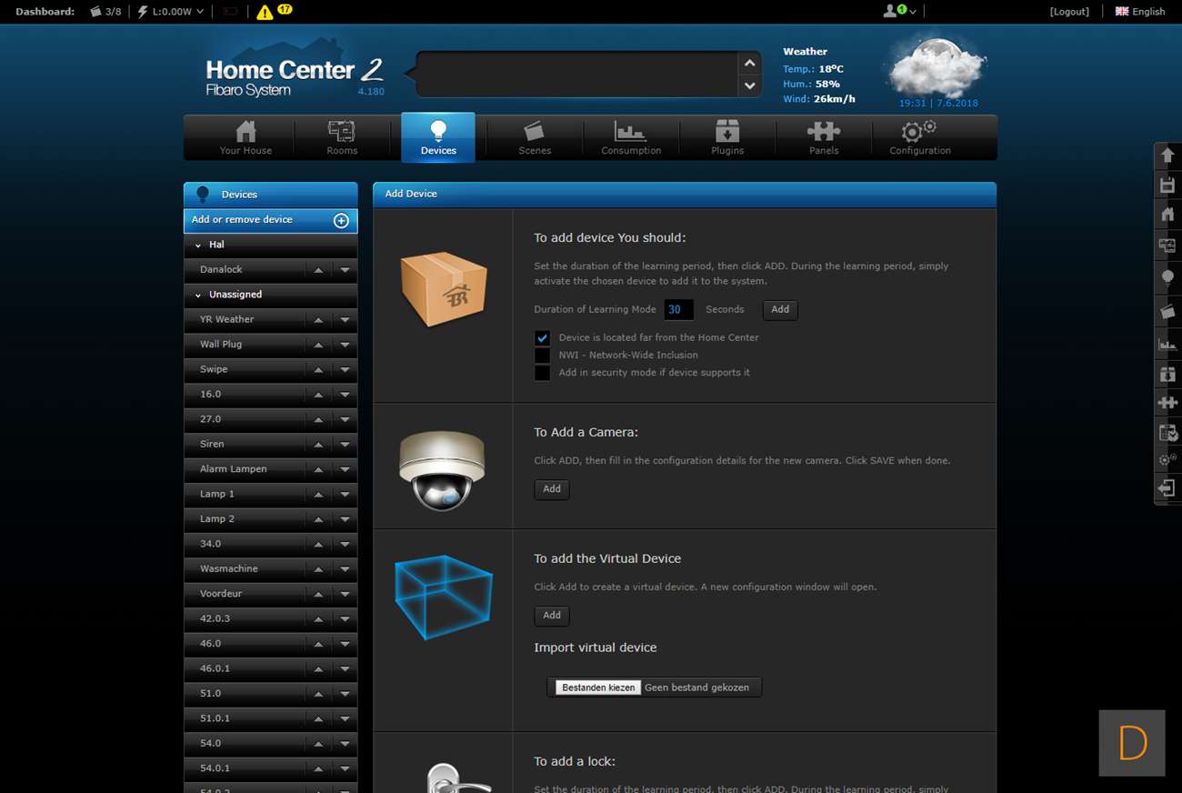Move Wasmachine up with its up arrow
Screen dimensions: 1182x793
pos(318,569)
